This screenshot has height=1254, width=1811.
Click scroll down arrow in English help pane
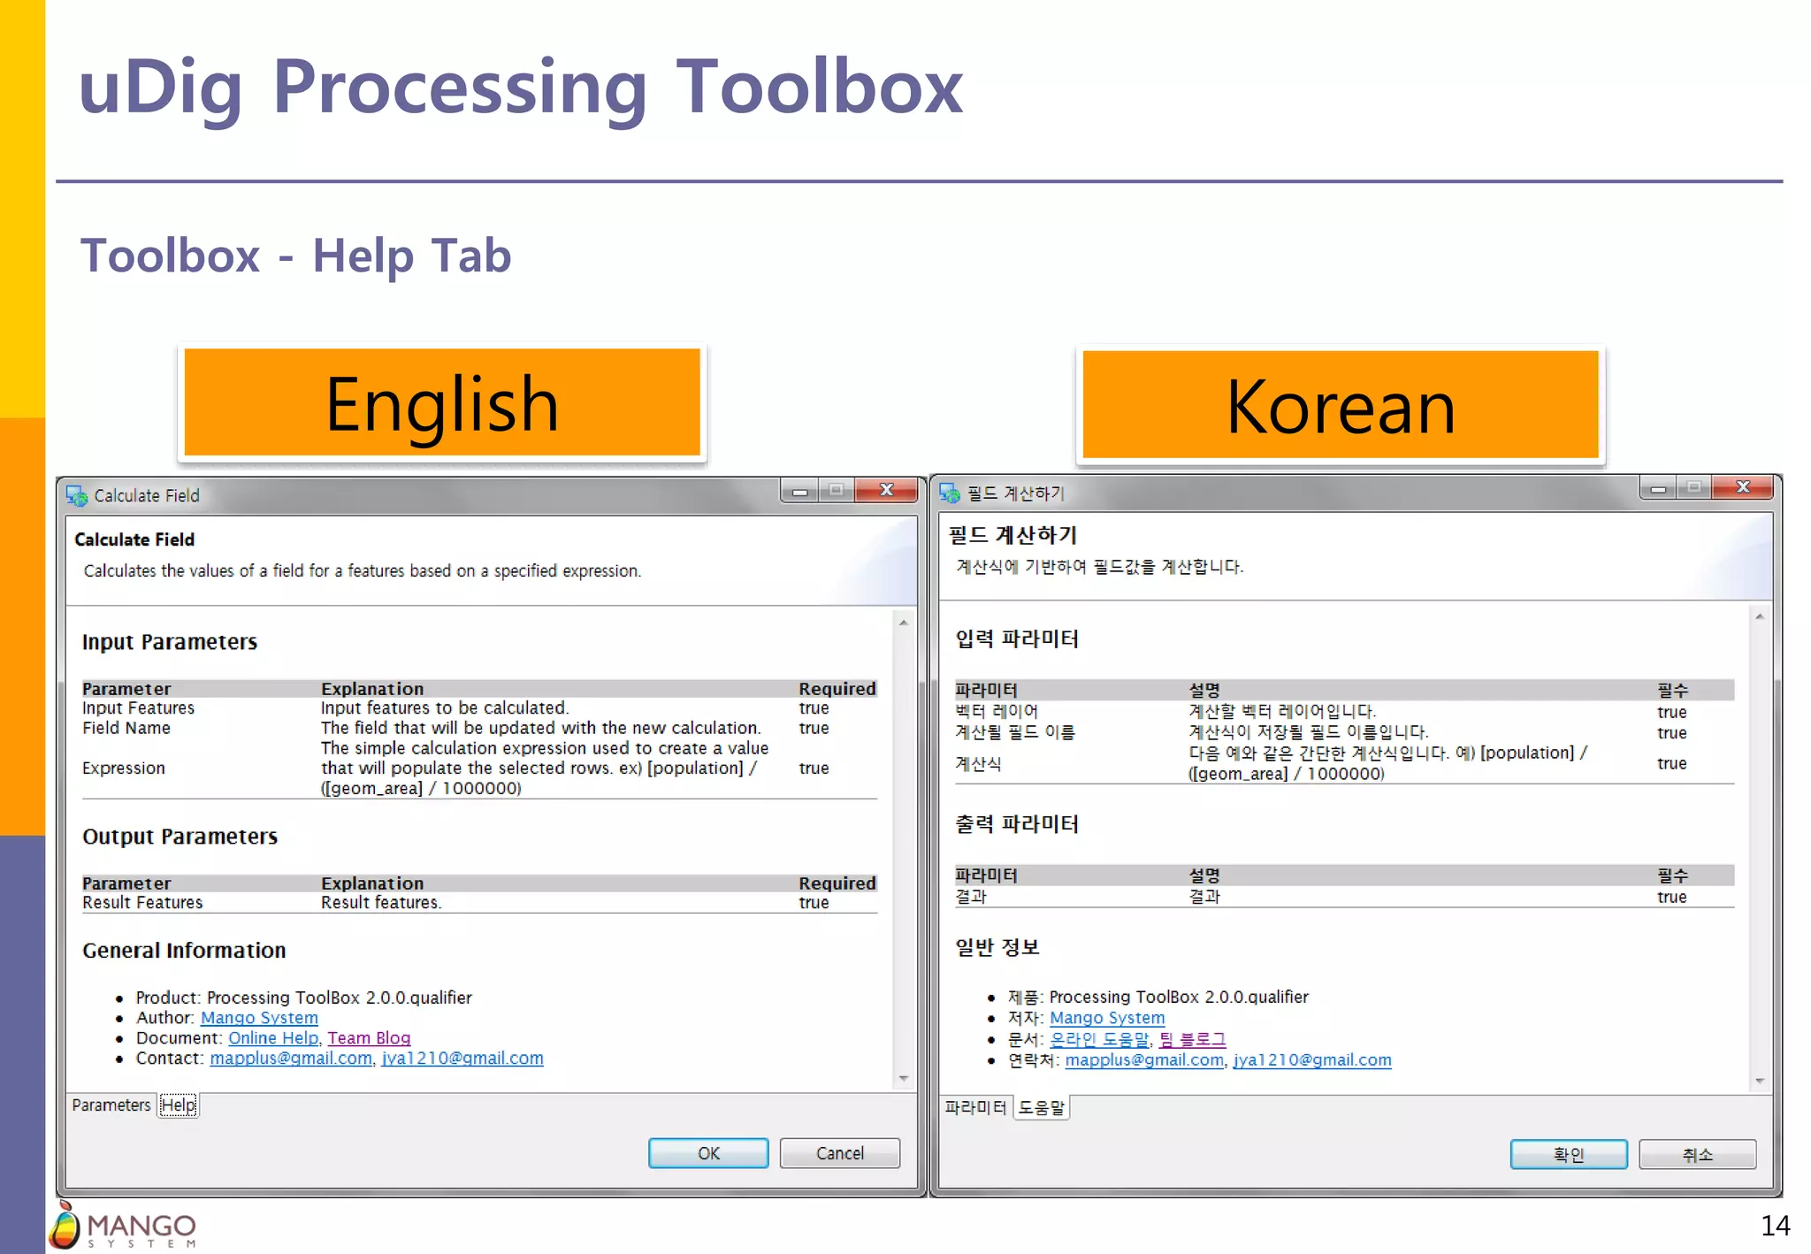click(904, 1078)
